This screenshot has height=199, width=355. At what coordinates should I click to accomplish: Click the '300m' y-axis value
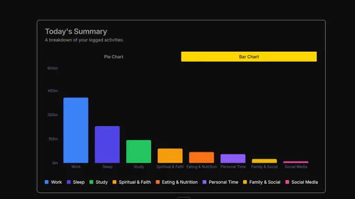pos(53,115)
